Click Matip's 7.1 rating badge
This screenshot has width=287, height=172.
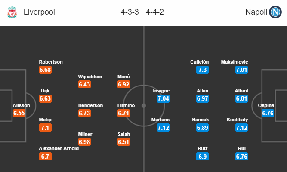(46, 128)
